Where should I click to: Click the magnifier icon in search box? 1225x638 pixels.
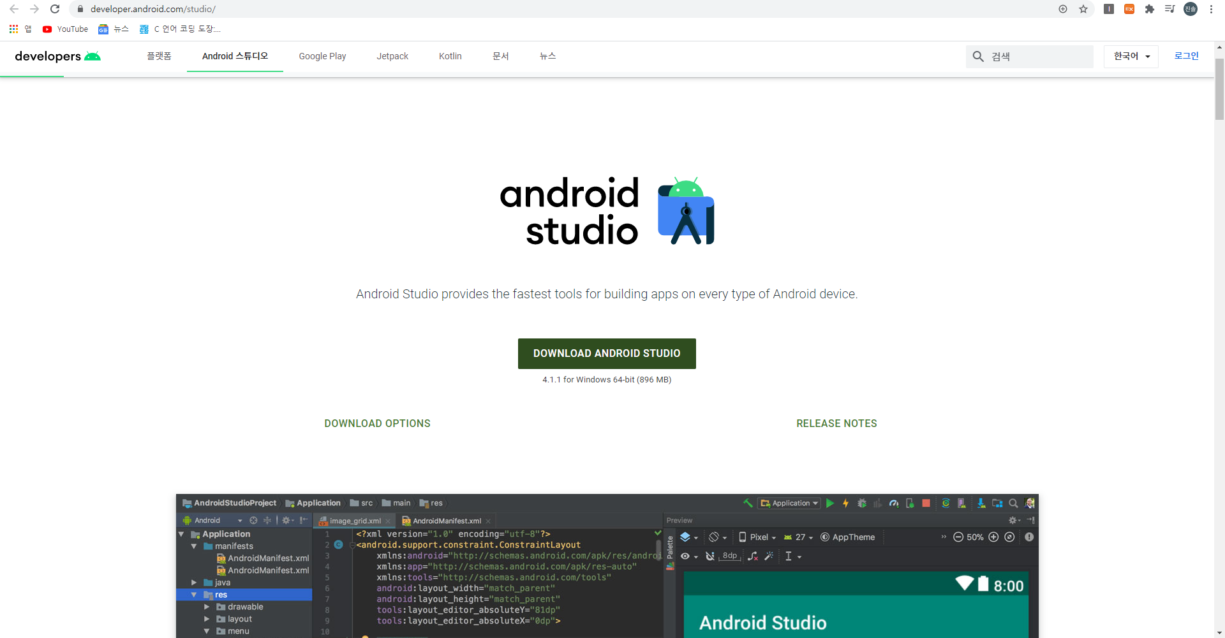978,57
